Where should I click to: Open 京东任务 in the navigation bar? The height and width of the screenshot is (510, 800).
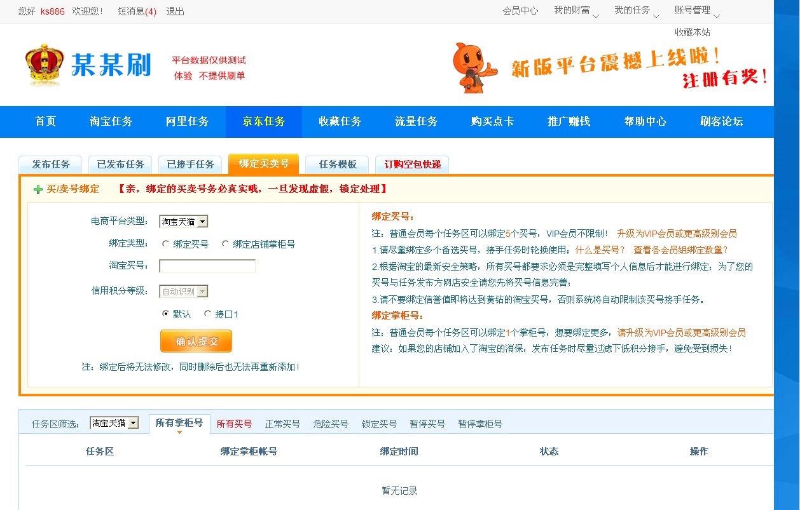point(264,121)
